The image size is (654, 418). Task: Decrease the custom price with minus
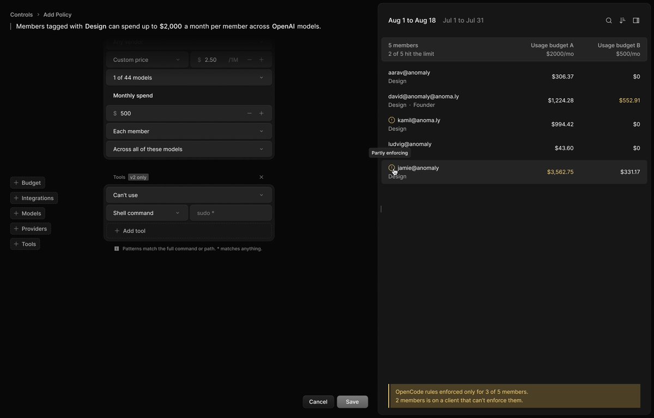point(249,60)
